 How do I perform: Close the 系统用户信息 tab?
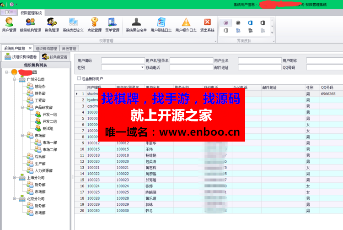tap(30, 48)
